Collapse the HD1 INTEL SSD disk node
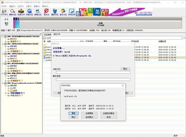Image resolution: width=186 pixels, height=137 pixels. click(x=3, y=44)
